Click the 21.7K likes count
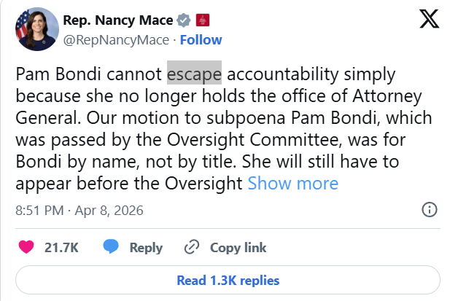The height and width of the screenshot is (301, 450). (61, 248)
